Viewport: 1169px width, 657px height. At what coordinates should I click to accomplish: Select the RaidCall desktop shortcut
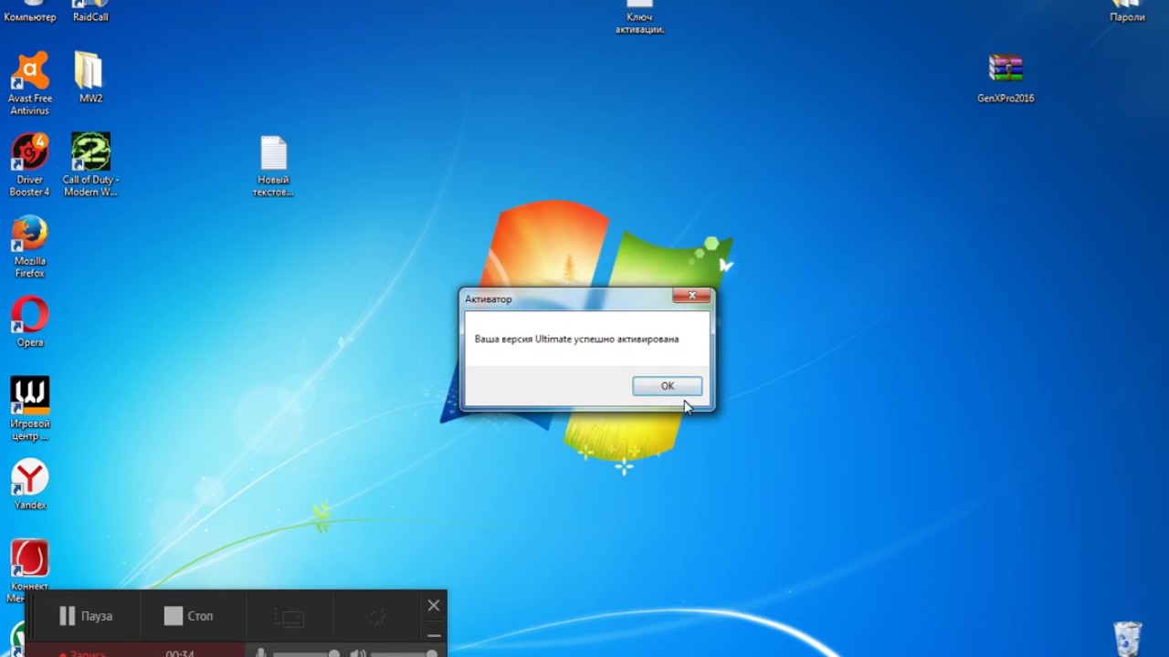(90, 12)
